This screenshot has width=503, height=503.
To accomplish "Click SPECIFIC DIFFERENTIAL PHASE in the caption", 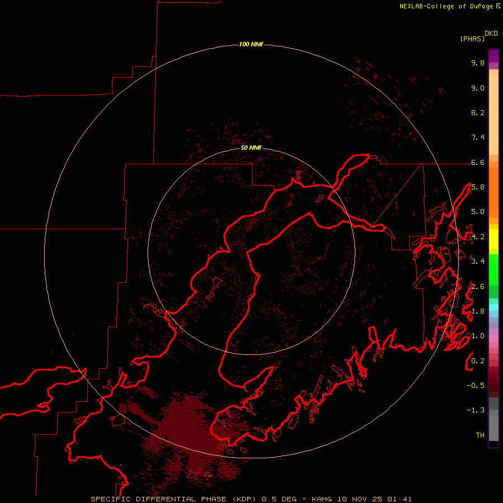I will 159,499.
